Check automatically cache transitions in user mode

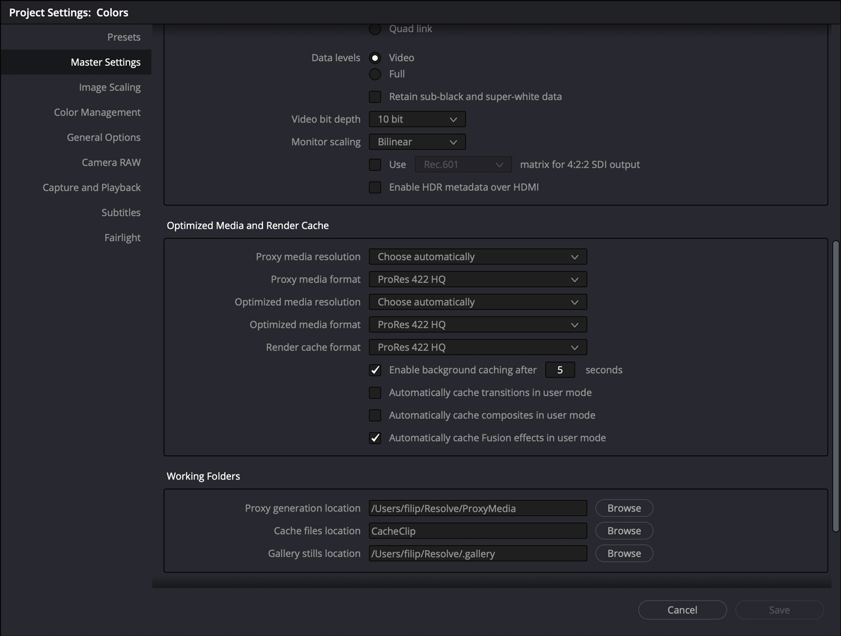pos(375,393)
